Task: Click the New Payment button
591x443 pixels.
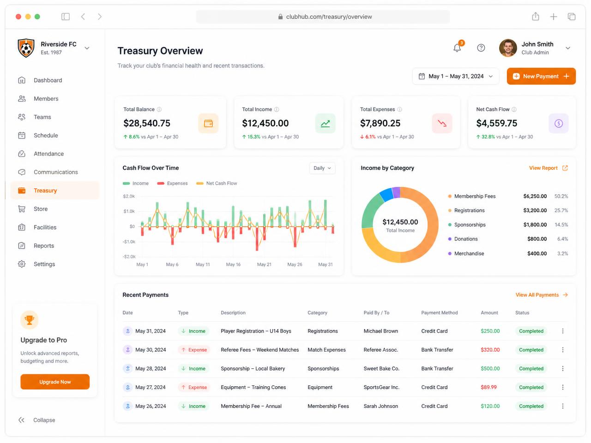Action: 541,76
